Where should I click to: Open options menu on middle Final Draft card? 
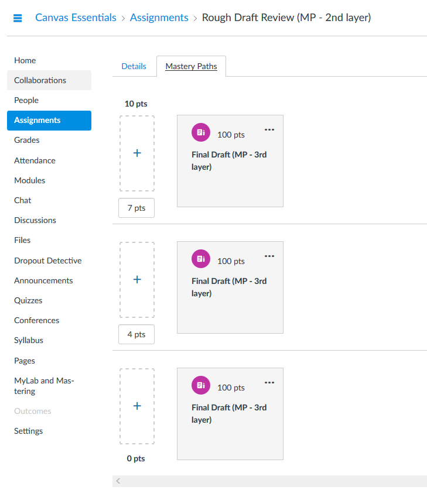coord(269,256)
